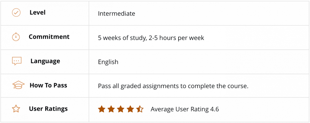Select the first filled rating star

pyautogui.click(x=102, y=109)
